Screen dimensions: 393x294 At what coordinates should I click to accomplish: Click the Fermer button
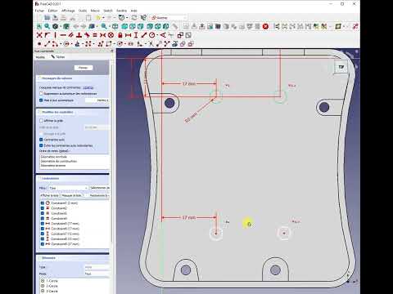[84, 68]
